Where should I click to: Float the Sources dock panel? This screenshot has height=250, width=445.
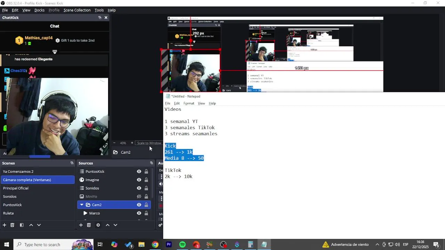(x=151, y=163)
